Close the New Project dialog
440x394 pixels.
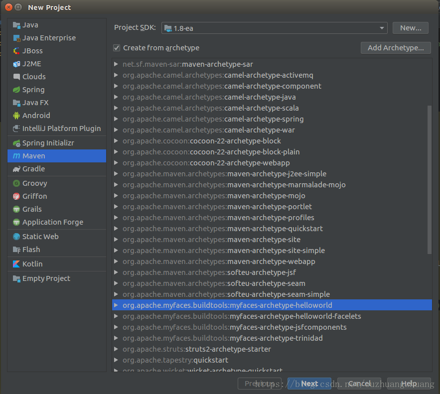point(8,7)
